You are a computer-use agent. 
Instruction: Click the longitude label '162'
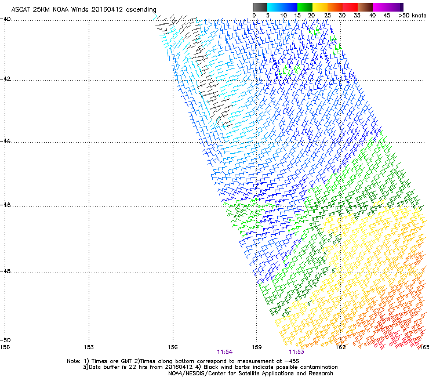tap(340, 347)
